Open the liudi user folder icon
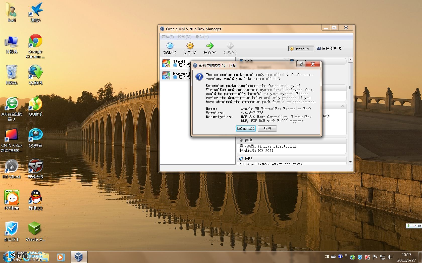 [x=12, y=12]
